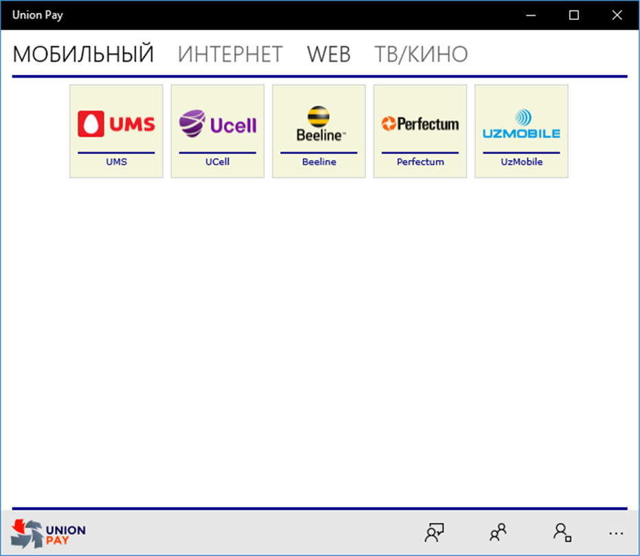This screenshot has height=556, width=640.
Task: Minimize the Union Pay window
Action: [x=531, y=16]
